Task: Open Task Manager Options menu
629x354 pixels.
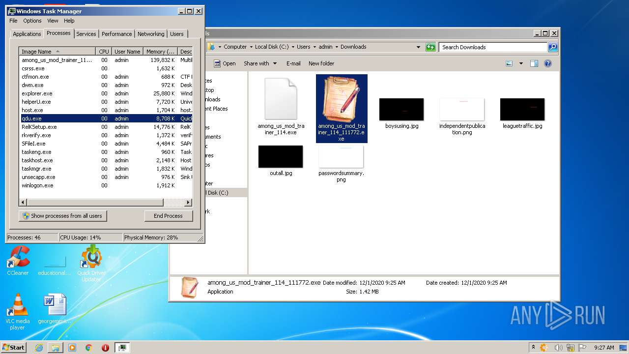Action: (x=32, y=21)
